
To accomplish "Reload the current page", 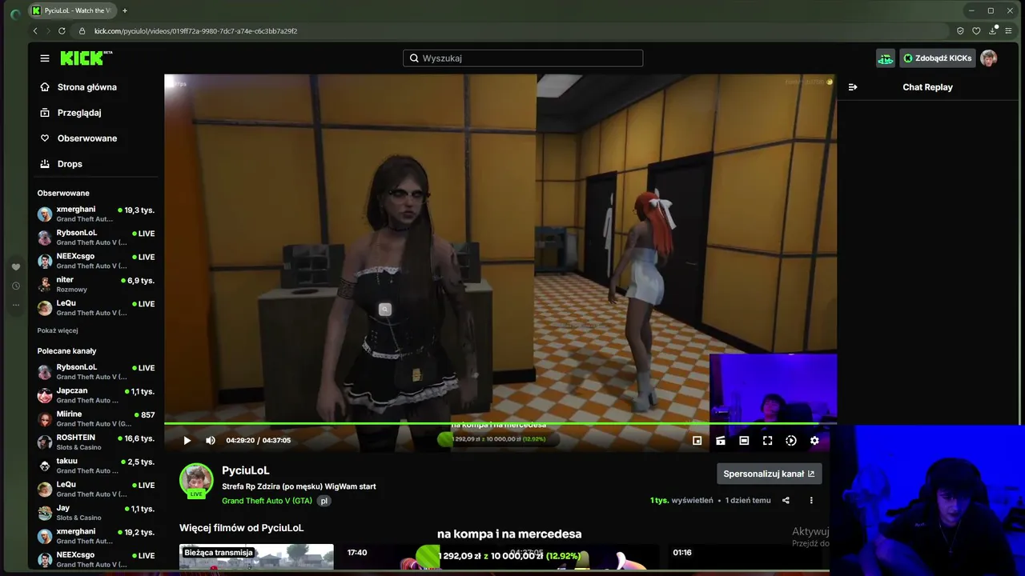I will coord(62,31).
